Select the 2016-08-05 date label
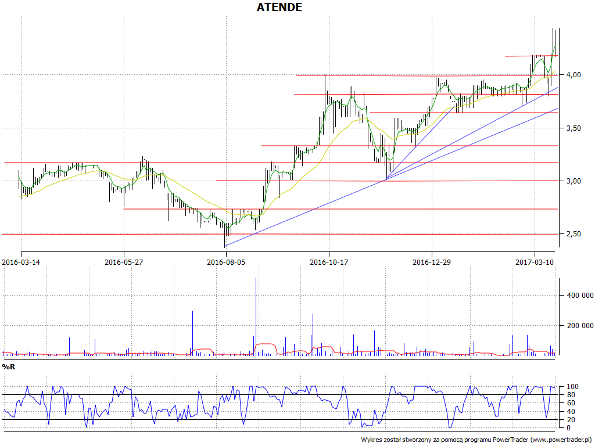The width and height of the screenshot is (595, 446). click(226, 262)
